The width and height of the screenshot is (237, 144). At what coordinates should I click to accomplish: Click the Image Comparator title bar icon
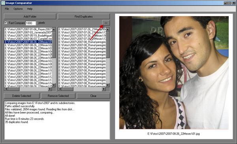click(x=3, y=3)
